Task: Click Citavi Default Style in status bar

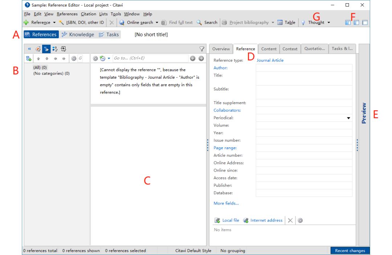Action: [x=193, y=251]
